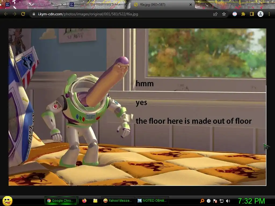This screenshot has width=275, height=206.
Task: Open Chrome's three-dot menu
Action: click(x=269, y=14)
